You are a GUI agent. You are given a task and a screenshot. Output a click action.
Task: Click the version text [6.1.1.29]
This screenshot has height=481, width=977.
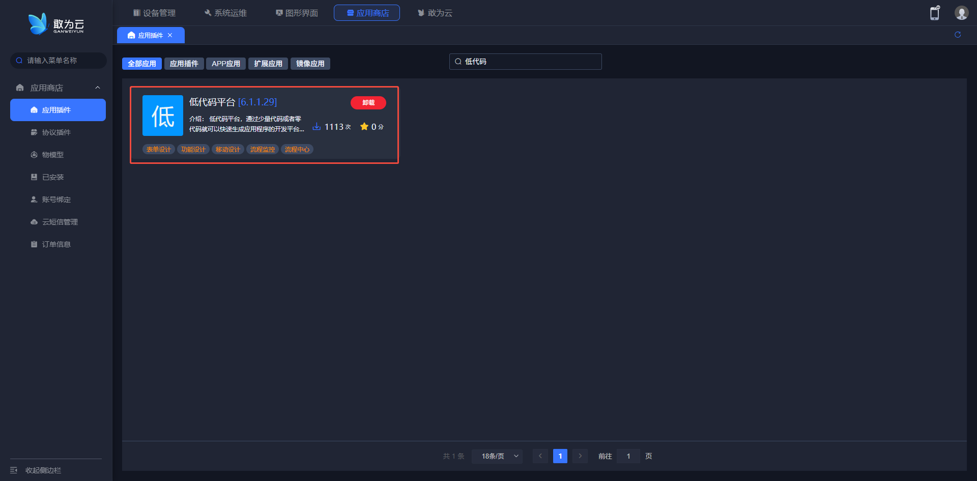point(257,102)
